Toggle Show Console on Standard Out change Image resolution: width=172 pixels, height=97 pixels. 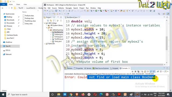[151, 71]
